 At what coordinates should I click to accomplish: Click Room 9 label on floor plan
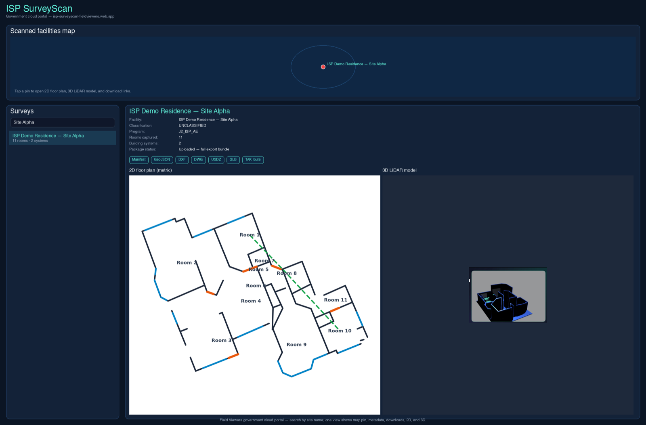click(296, 345)
